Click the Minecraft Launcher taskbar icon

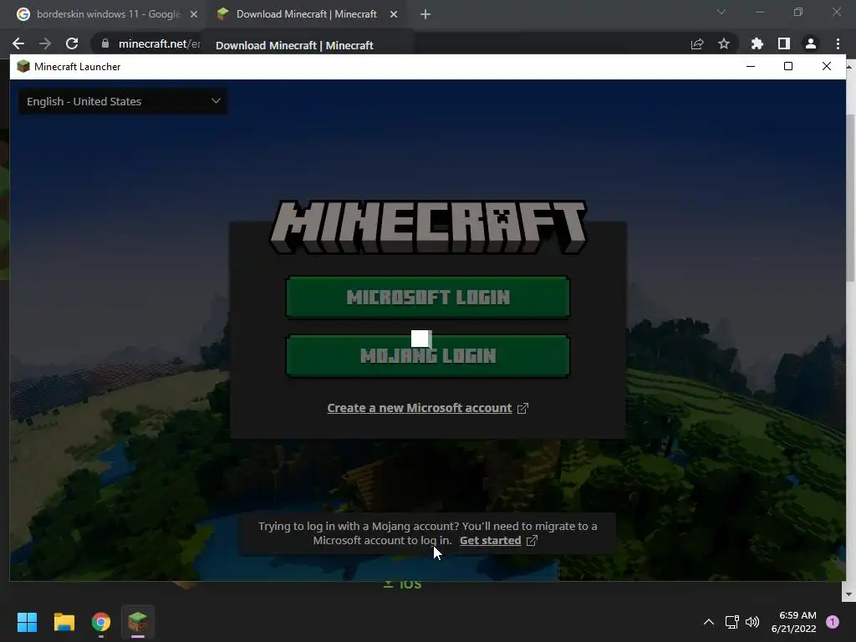[138, 622]
